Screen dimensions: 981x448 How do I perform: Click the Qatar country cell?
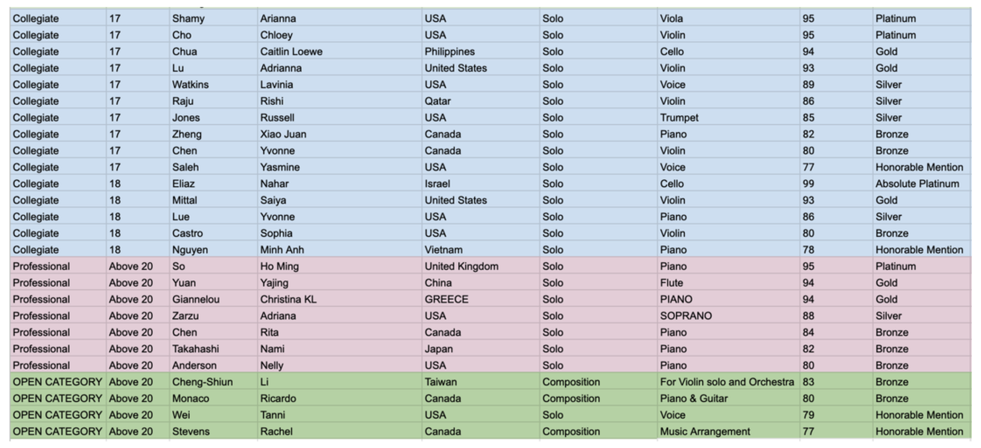[x=437, y=101]
